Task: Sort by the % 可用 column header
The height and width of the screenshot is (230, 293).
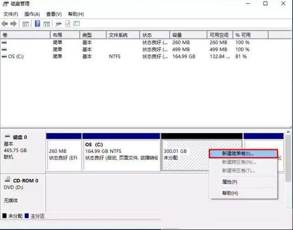Action: (x=250, y=35)
